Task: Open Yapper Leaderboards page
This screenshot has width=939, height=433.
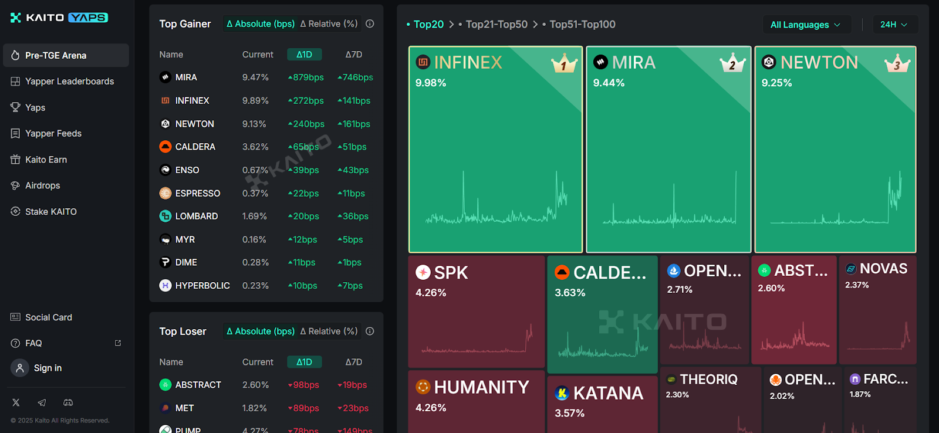Action: click(x=66, y=81)
